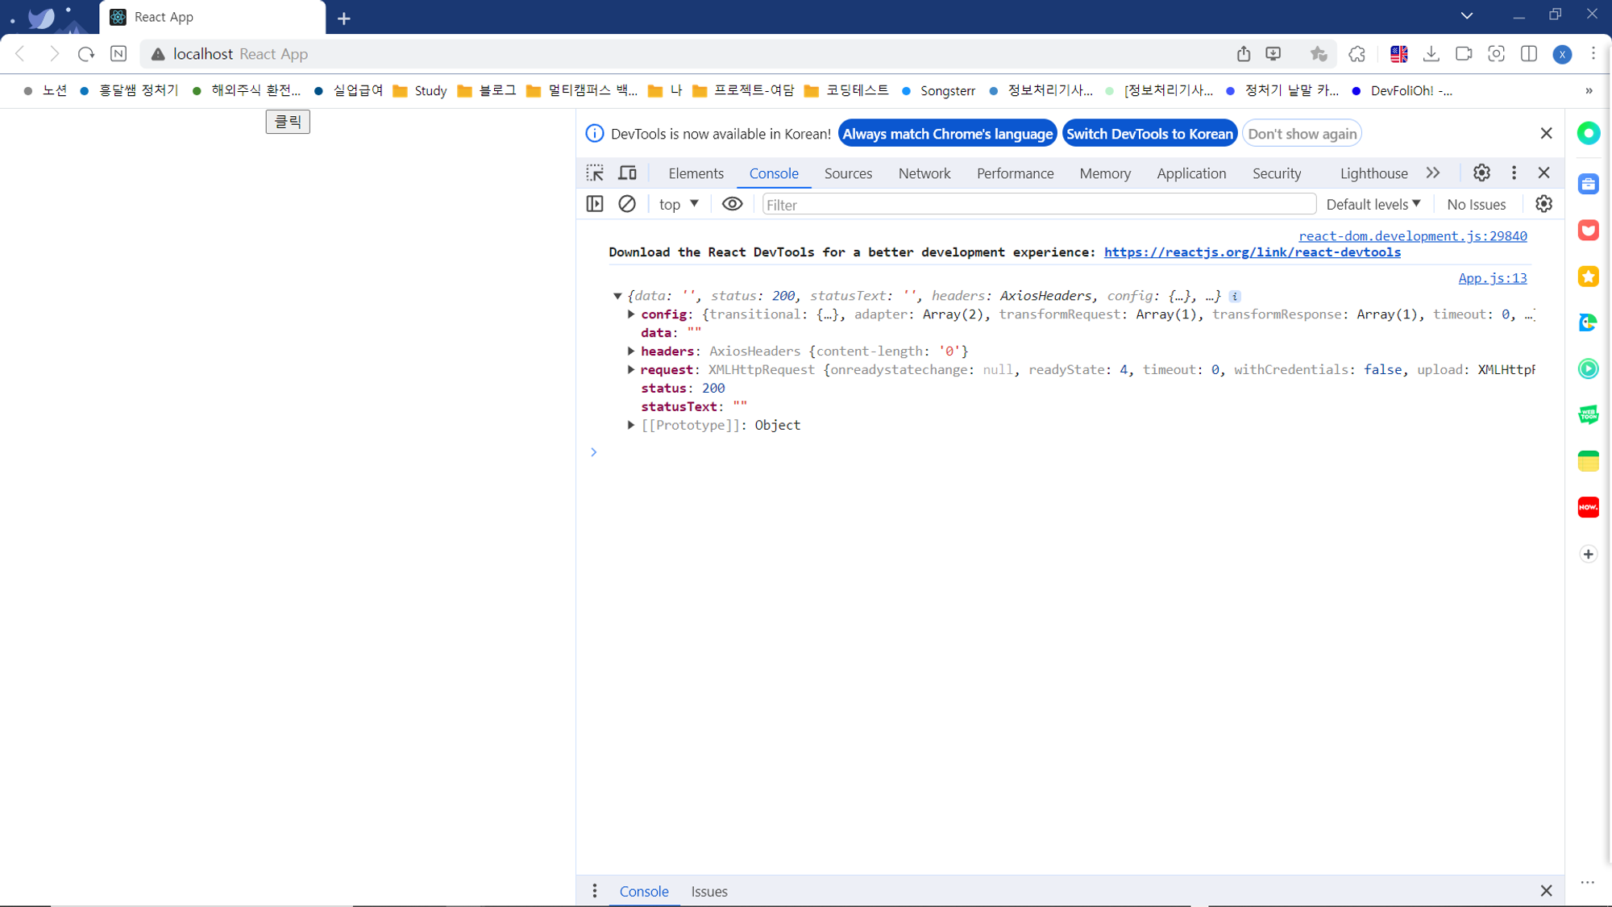Open the Default levels dropdown
Viewport: 1612px width, 907px height.
tap(1373, 204)
